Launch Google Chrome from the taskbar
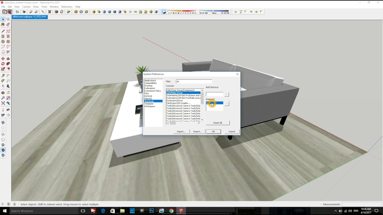Viewport: 383px width, 215px height. click(x=171, y=211)
